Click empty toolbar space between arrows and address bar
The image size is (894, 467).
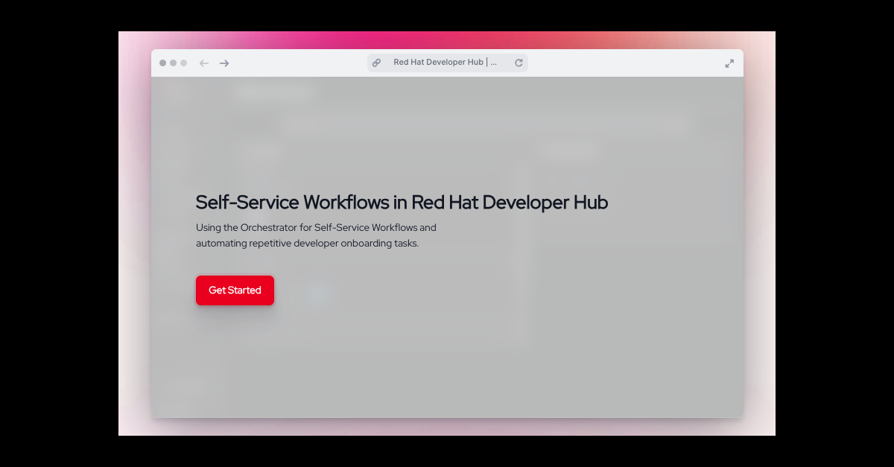pyautogui.click(x=298, y=63)
